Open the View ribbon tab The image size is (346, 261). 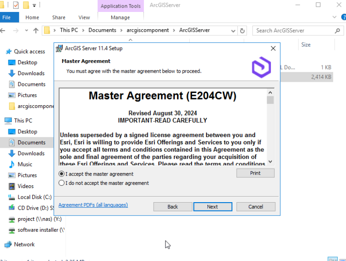84,18
